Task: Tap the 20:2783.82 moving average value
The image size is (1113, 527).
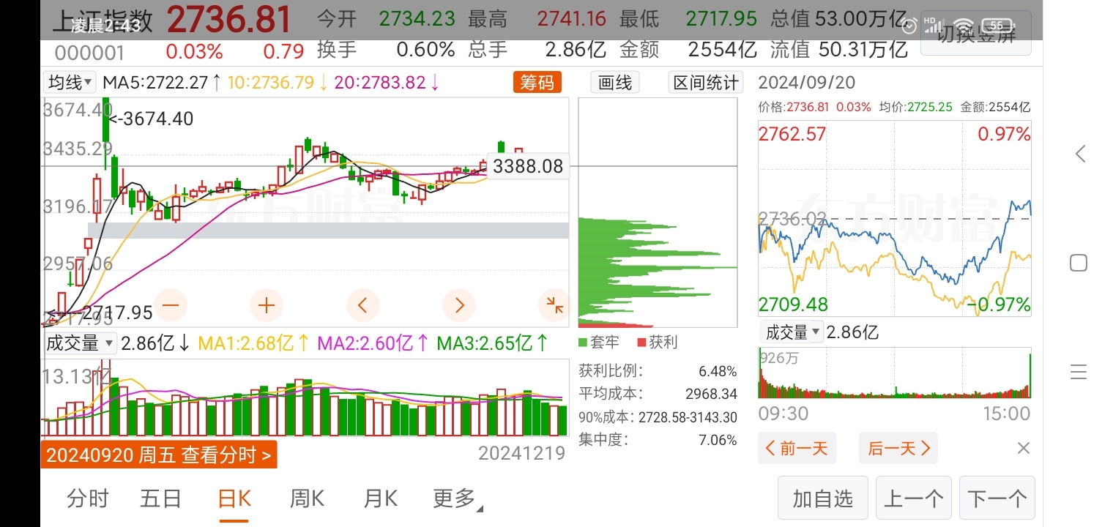Action: (387, 83)
